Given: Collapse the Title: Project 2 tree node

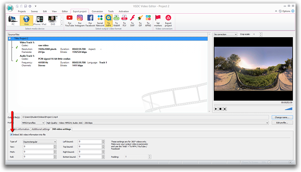Looking at the screenshot, I should [x=10, y=38].
